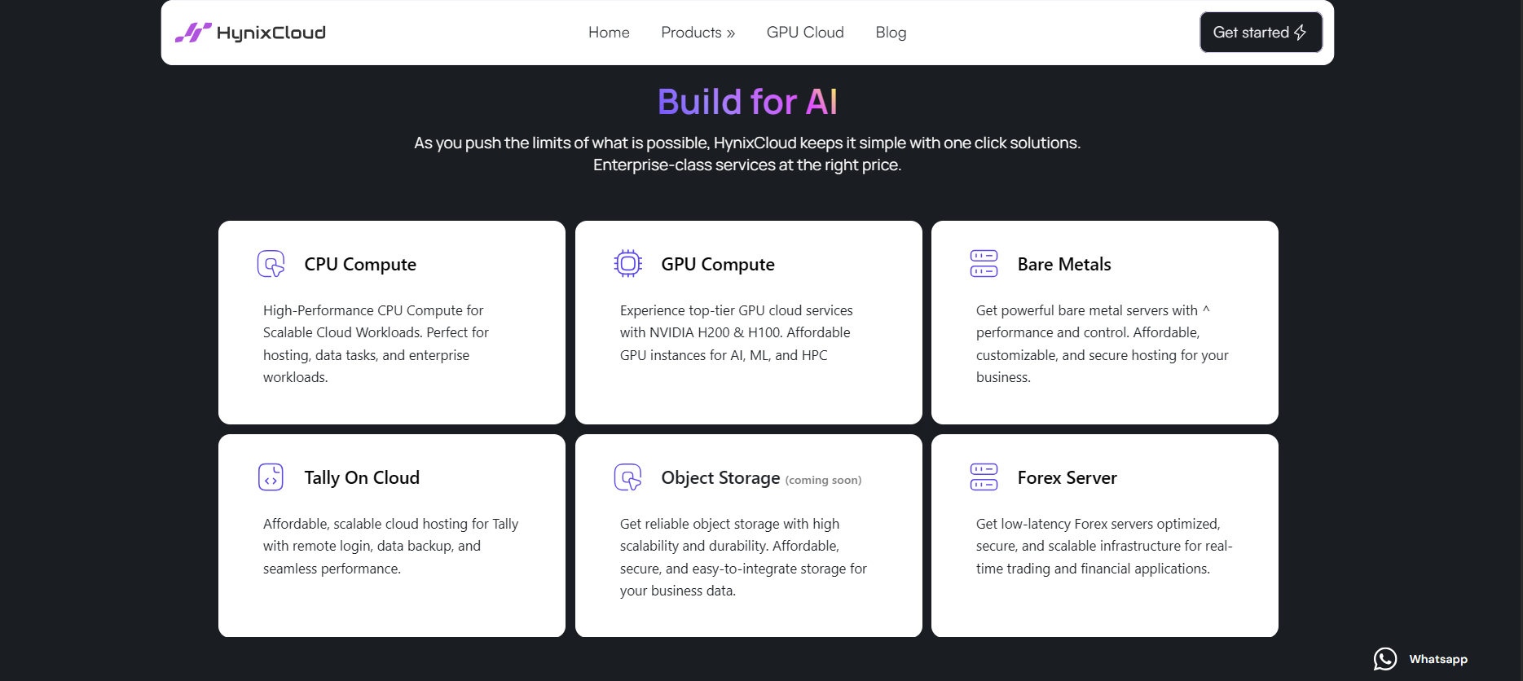
Task: Click the WhatsApp chat icon
Action: (x=1385, y=659)
